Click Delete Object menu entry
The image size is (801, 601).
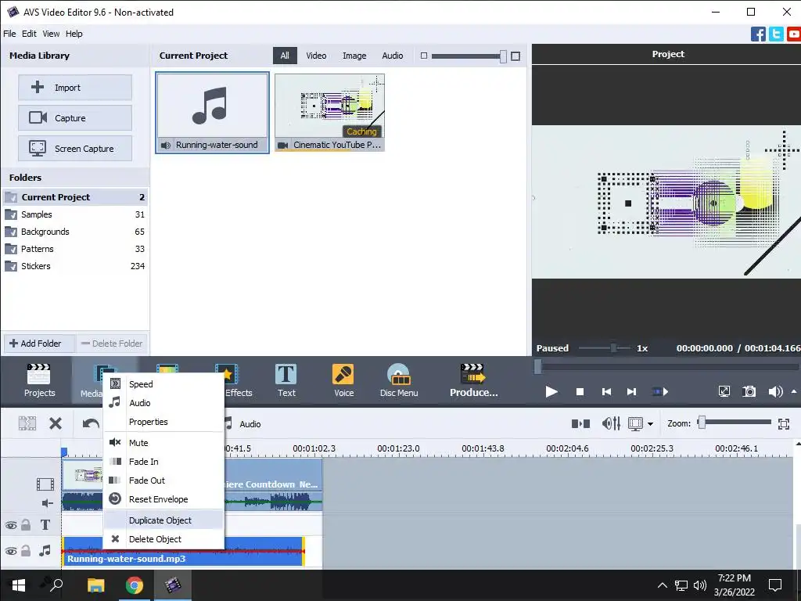tap(163, 539)
